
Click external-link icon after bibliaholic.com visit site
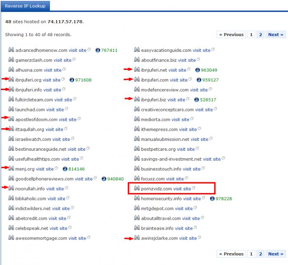tap(68, 198)
